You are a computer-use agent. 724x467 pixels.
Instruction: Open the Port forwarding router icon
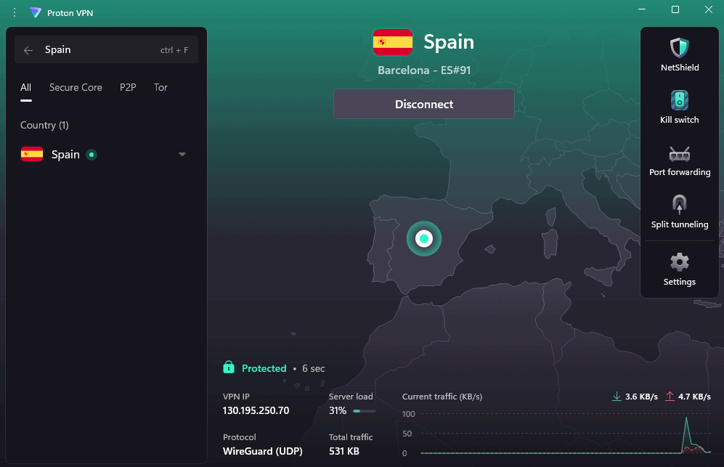[679, 154]
